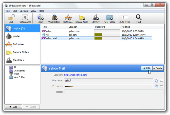The width and height of the screenshot is (170, 115).
Task: Select Logins (3) in the sidebar
Action: click(x=22, y=28)
